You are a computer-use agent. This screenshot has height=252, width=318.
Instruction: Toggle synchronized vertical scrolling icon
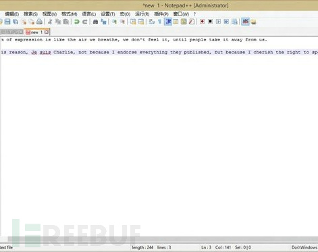(x=133, y=22)
